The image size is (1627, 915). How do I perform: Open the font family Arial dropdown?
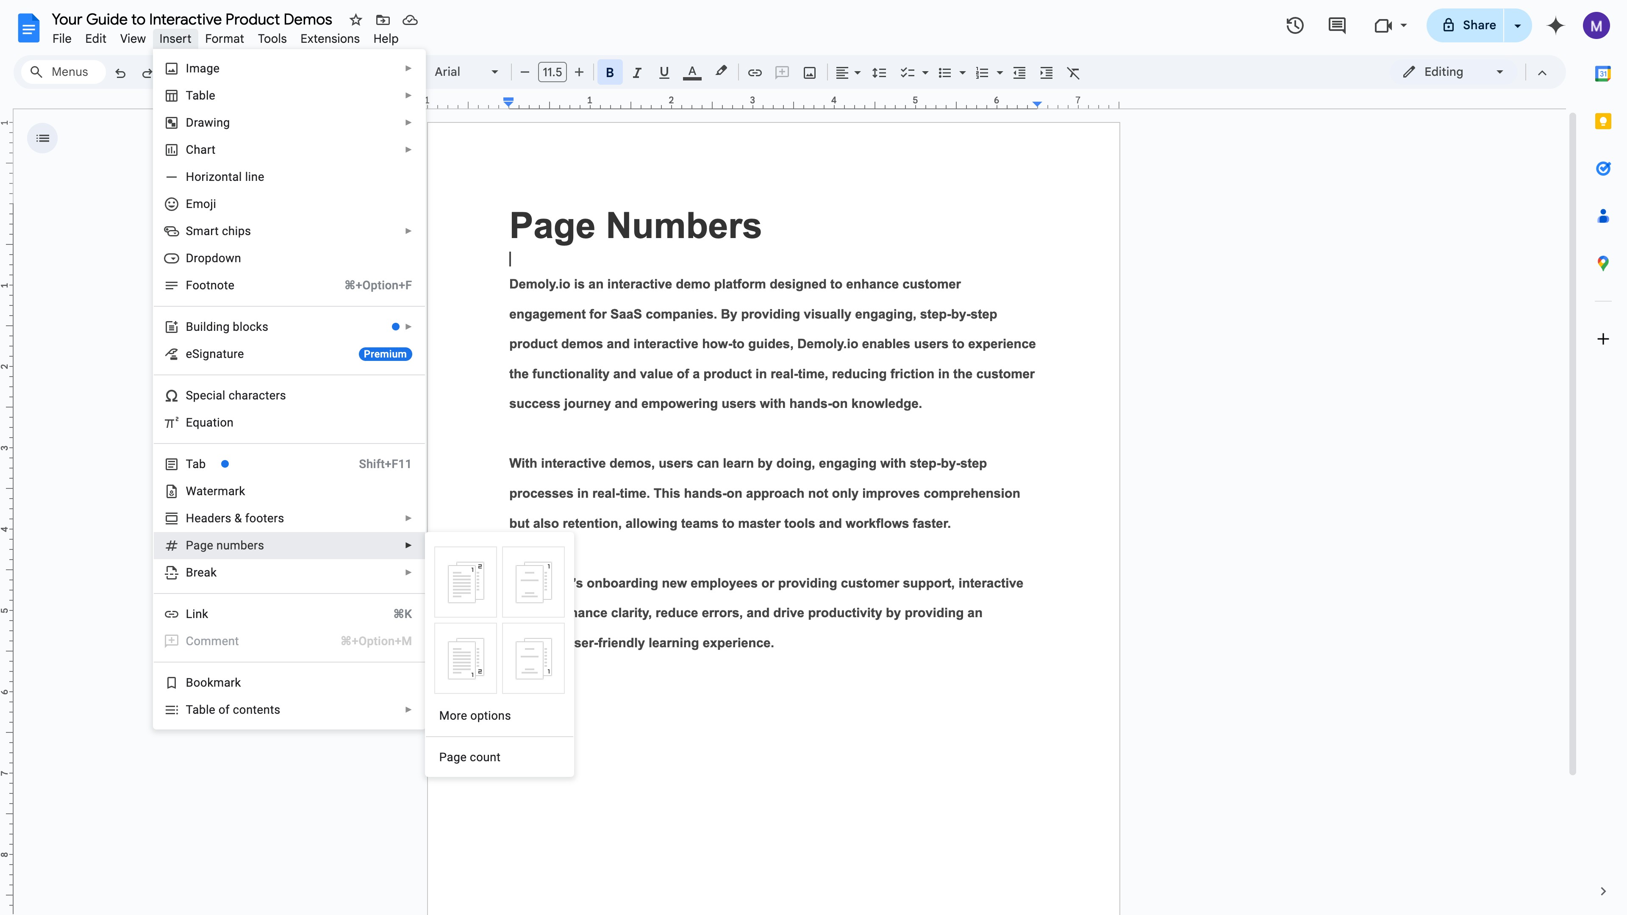[466, 72]
